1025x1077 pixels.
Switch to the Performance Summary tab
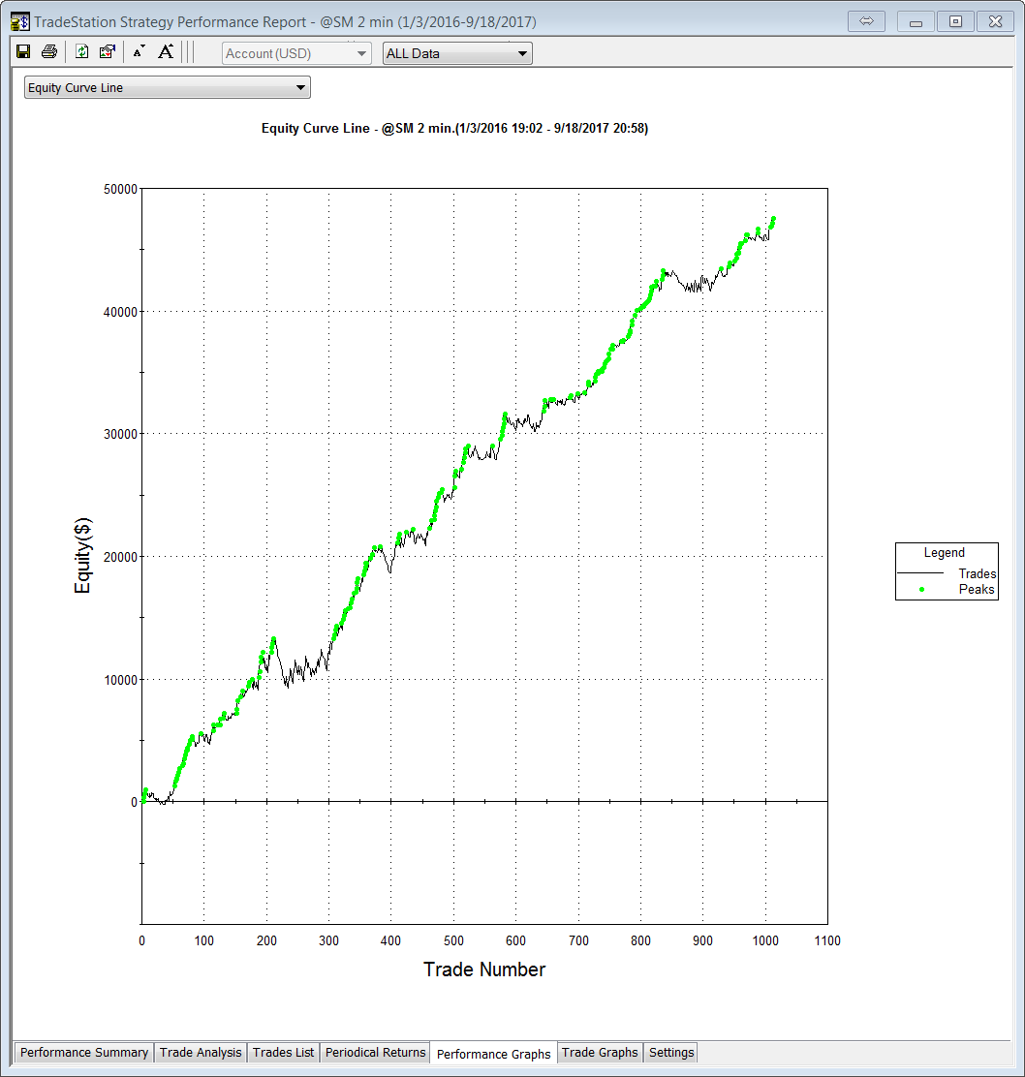click(x=84, y=1053)
